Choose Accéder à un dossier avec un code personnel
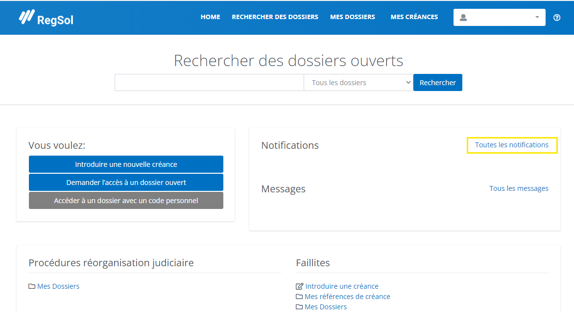Screen dimensions: 574x323 pos(126,201)
